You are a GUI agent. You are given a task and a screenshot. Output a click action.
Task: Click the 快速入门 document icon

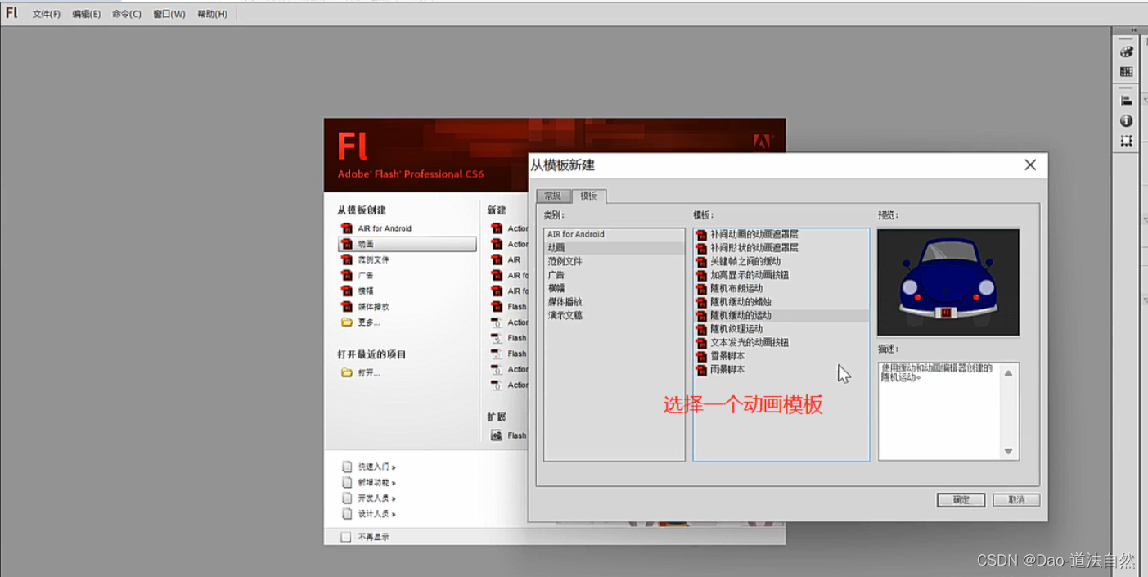pyautogui.click(x=347, y=466)
